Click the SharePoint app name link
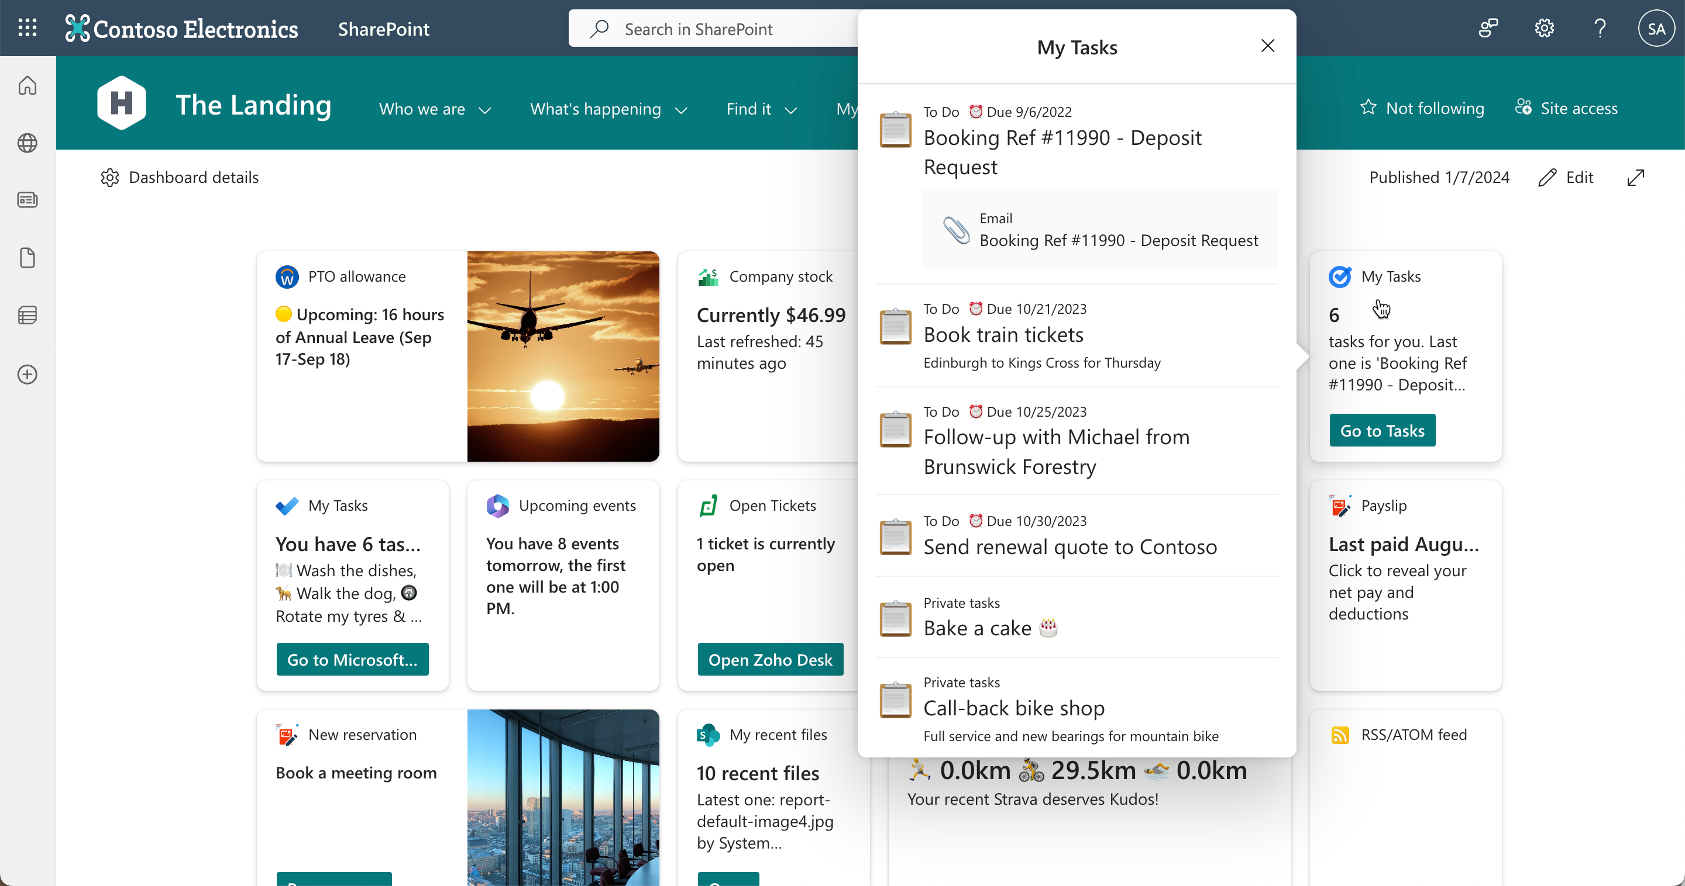1685x886 pixels. [x=384, y=29]
